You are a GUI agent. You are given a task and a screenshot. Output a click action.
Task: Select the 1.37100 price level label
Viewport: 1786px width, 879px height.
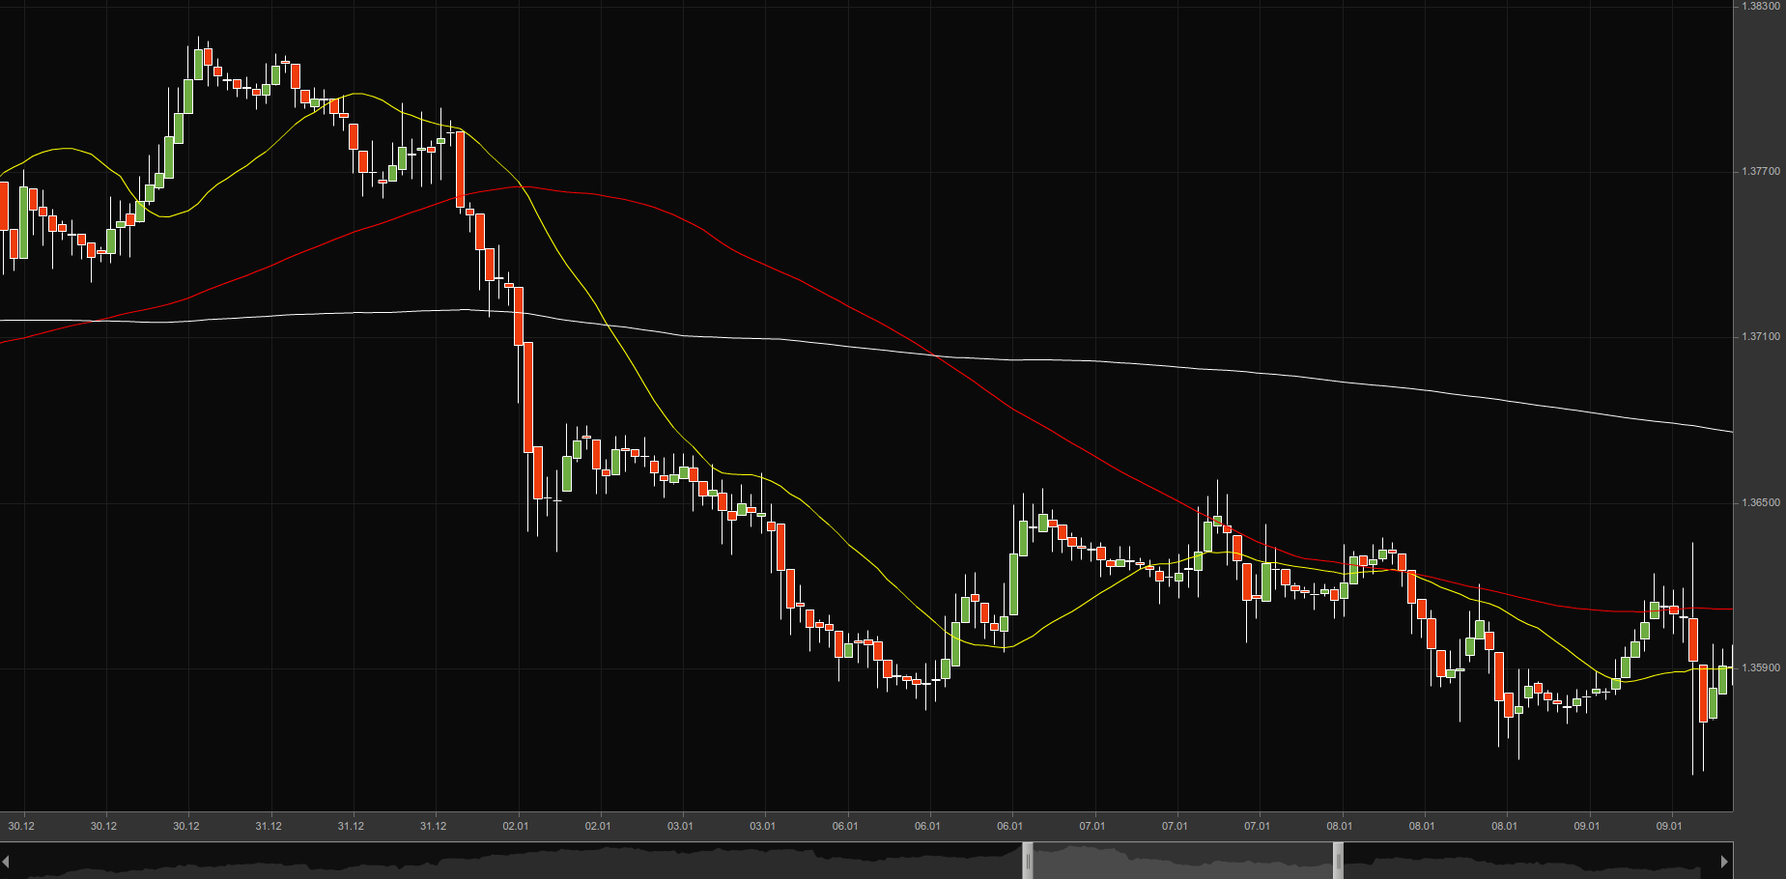[1760, 337]
